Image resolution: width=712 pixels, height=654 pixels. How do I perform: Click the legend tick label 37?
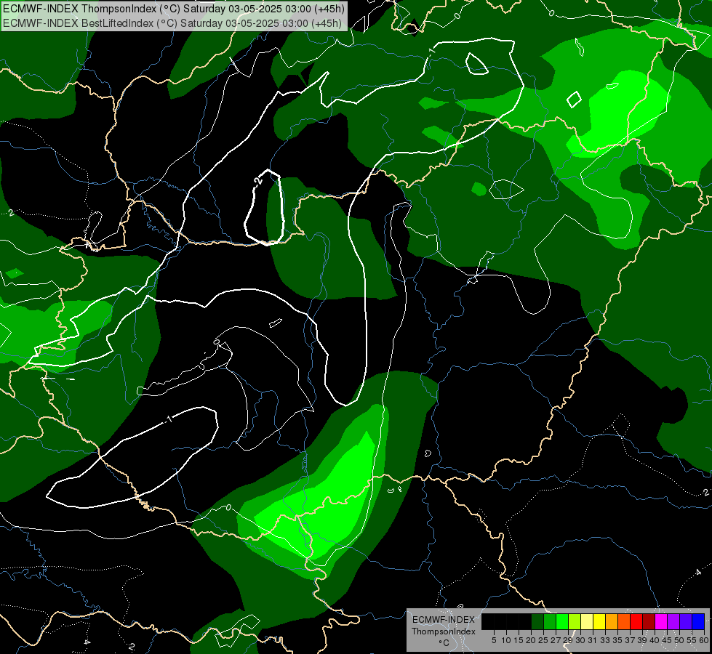point(630,640)
